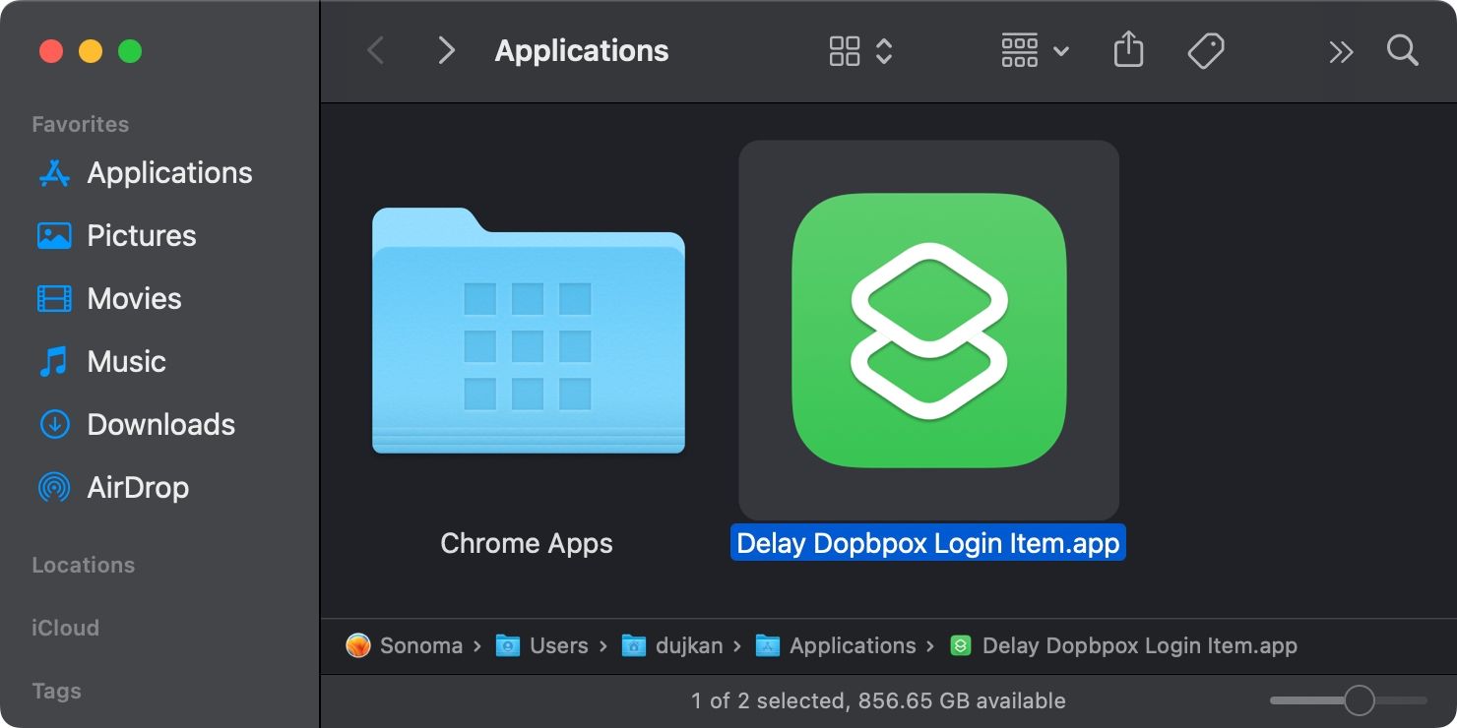
Task: Open the Search icon in the toolbar
Action: tap(1402, 50)
